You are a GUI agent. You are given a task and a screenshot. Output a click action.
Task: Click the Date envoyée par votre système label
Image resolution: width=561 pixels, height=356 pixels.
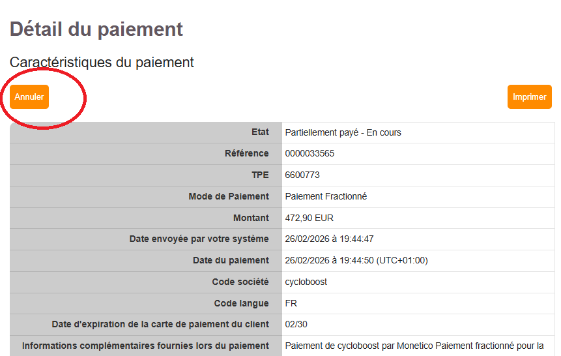pos(199,239)
